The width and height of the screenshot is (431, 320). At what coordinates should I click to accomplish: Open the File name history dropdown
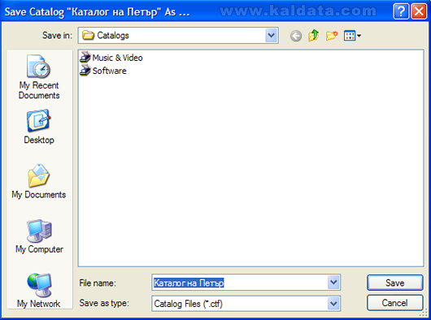click(333, 283)
